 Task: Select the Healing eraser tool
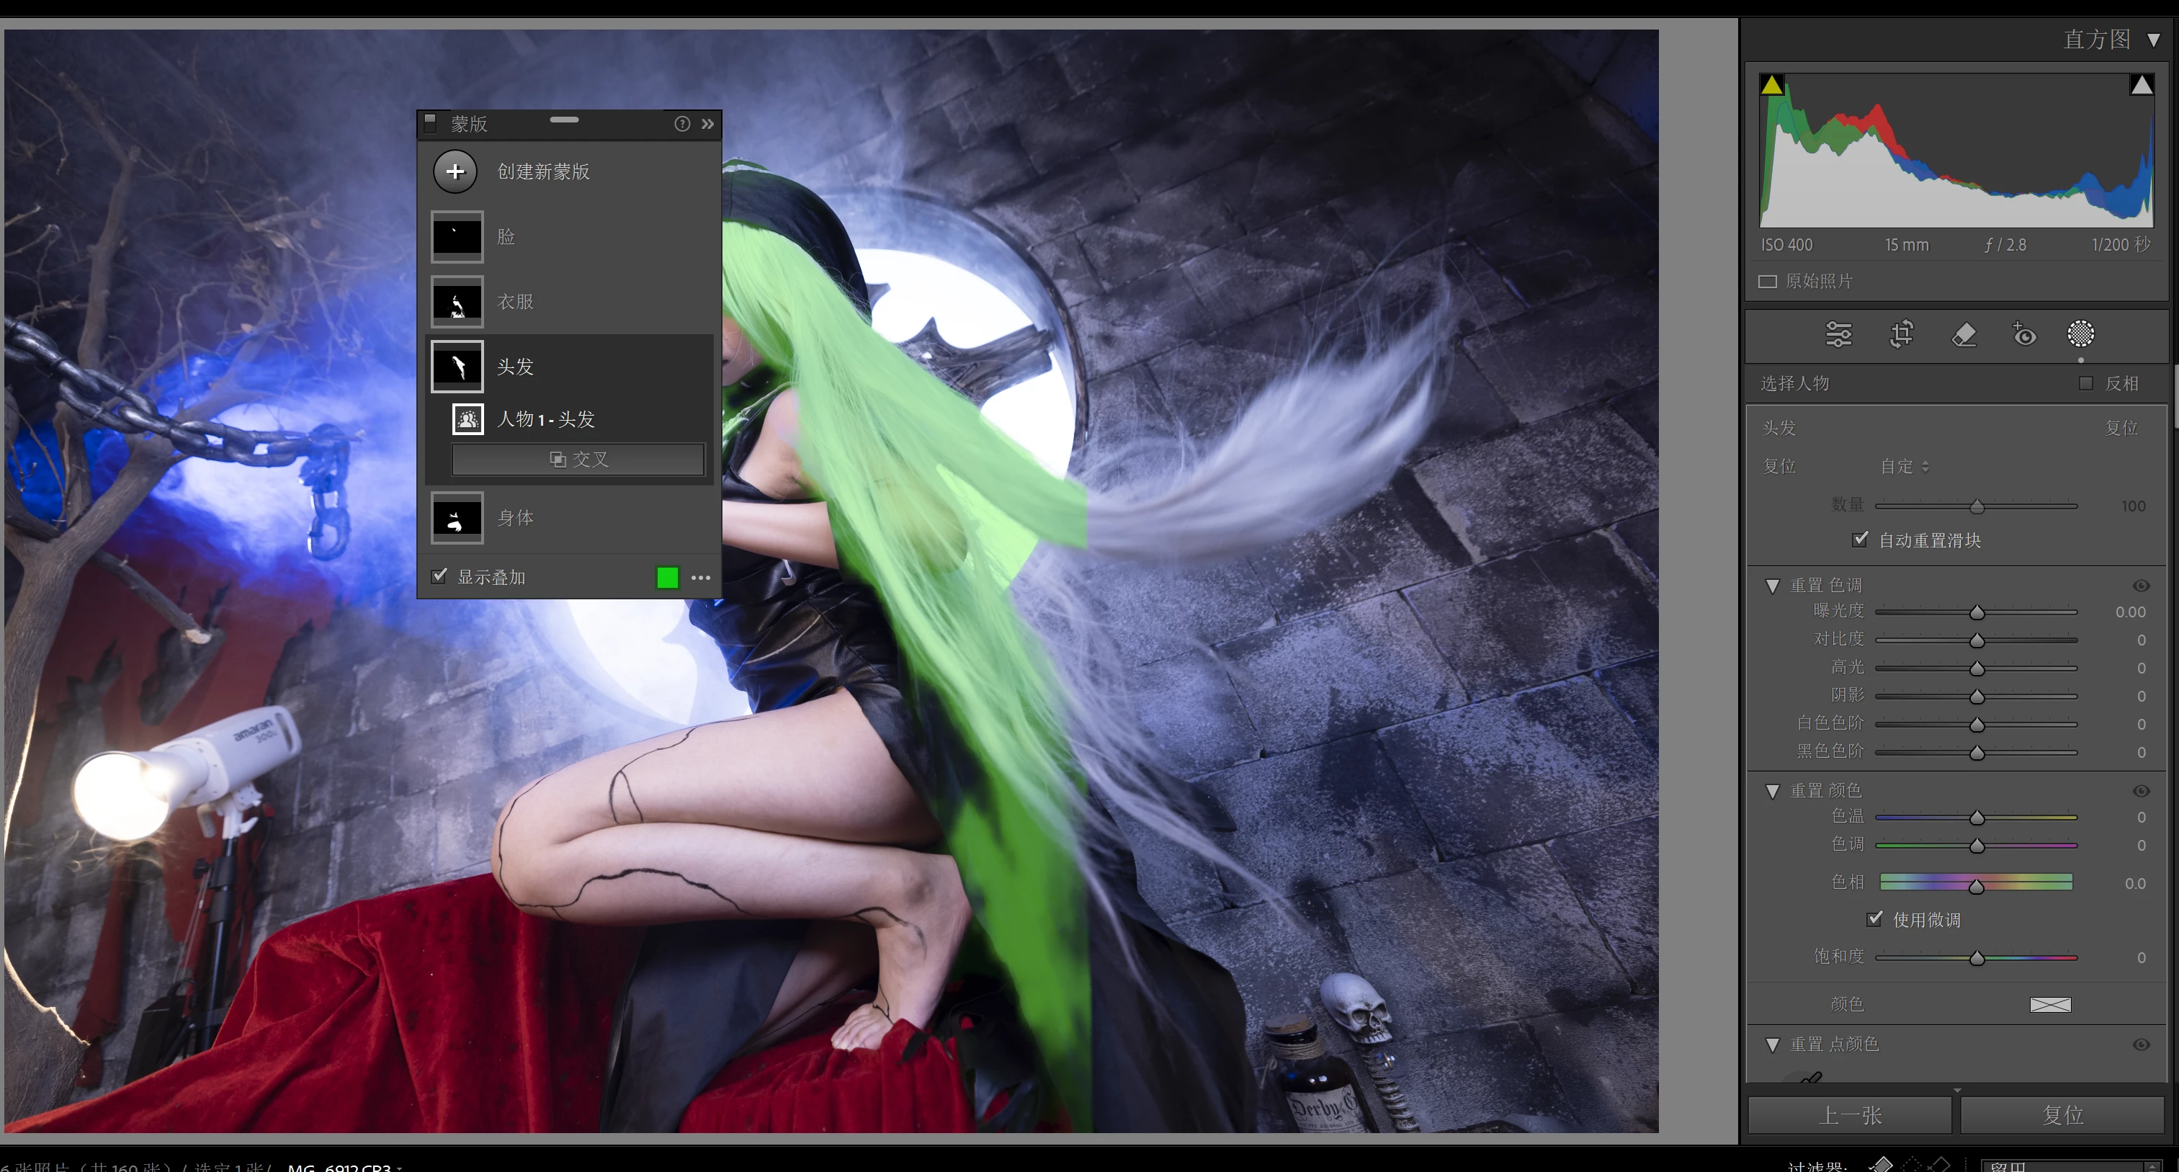1964,335
